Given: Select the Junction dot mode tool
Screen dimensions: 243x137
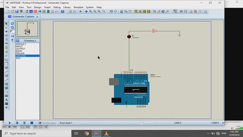Looking at the screenshot, I should tap(6, 32).
